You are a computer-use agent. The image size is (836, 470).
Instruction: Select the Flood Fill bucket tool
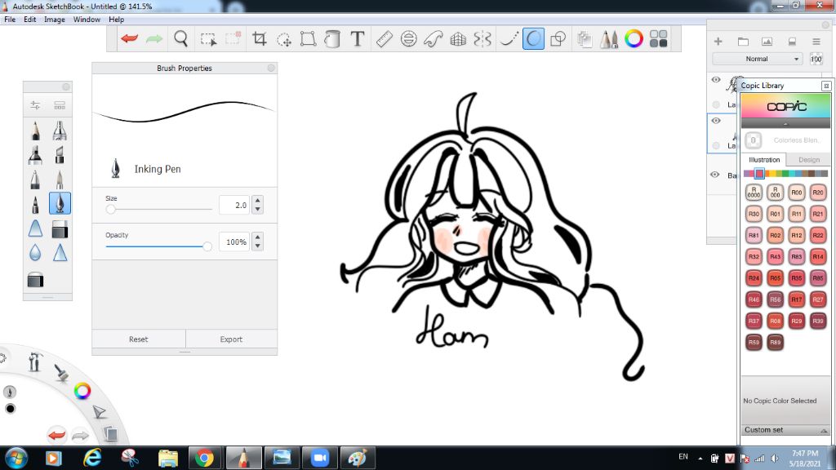point(332,39)
